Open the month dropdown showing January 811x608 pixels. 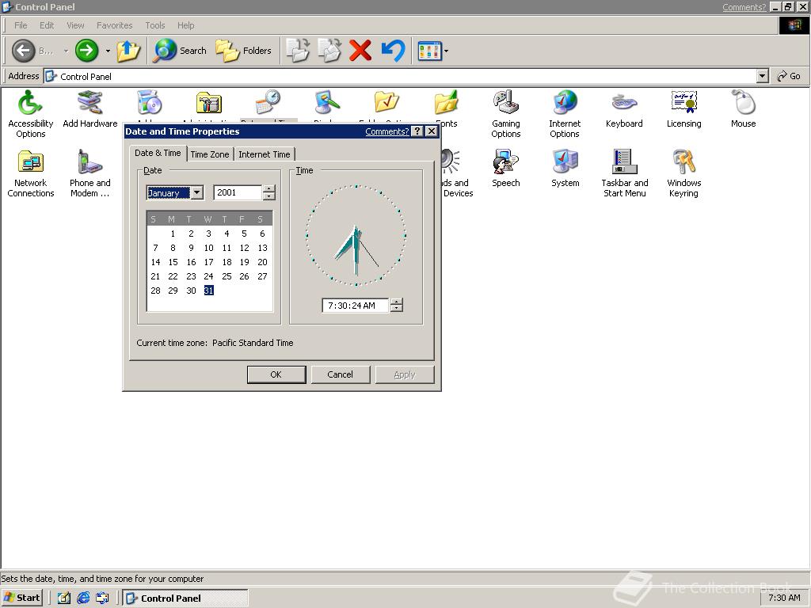pos(197,193)
